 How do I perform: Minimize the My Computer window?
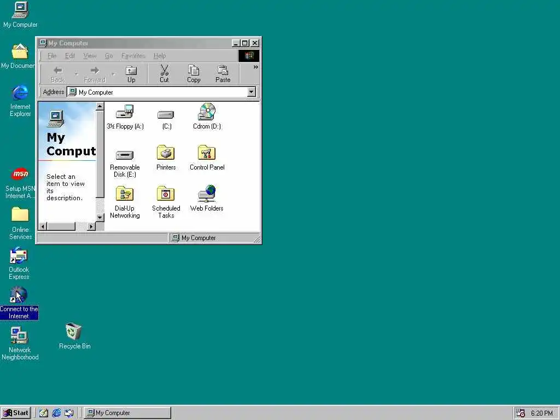(236, 43)
